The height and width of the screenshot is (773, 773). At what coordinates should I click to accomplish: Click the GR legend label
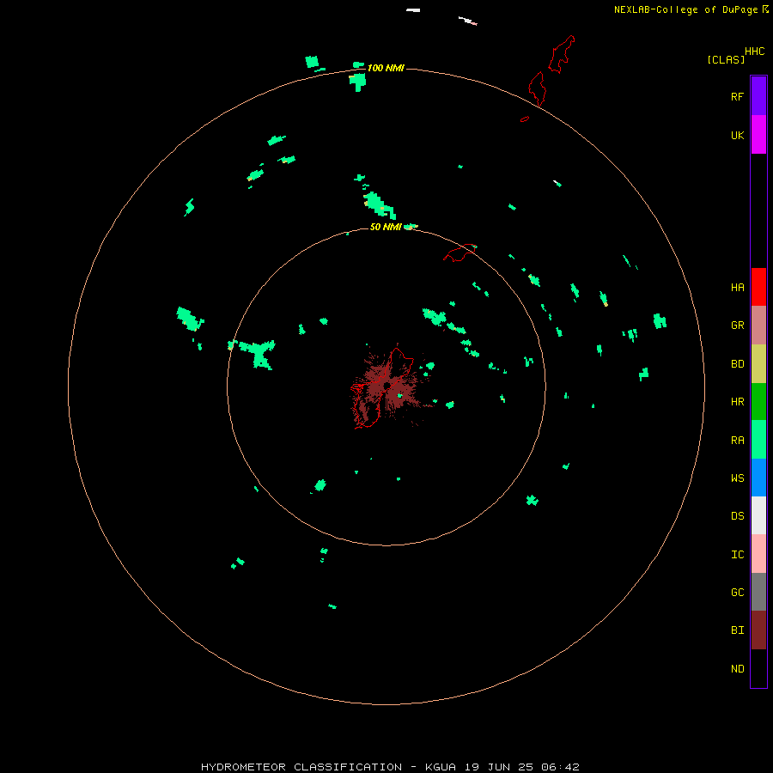pyautogui.click(x=737, y=326)
